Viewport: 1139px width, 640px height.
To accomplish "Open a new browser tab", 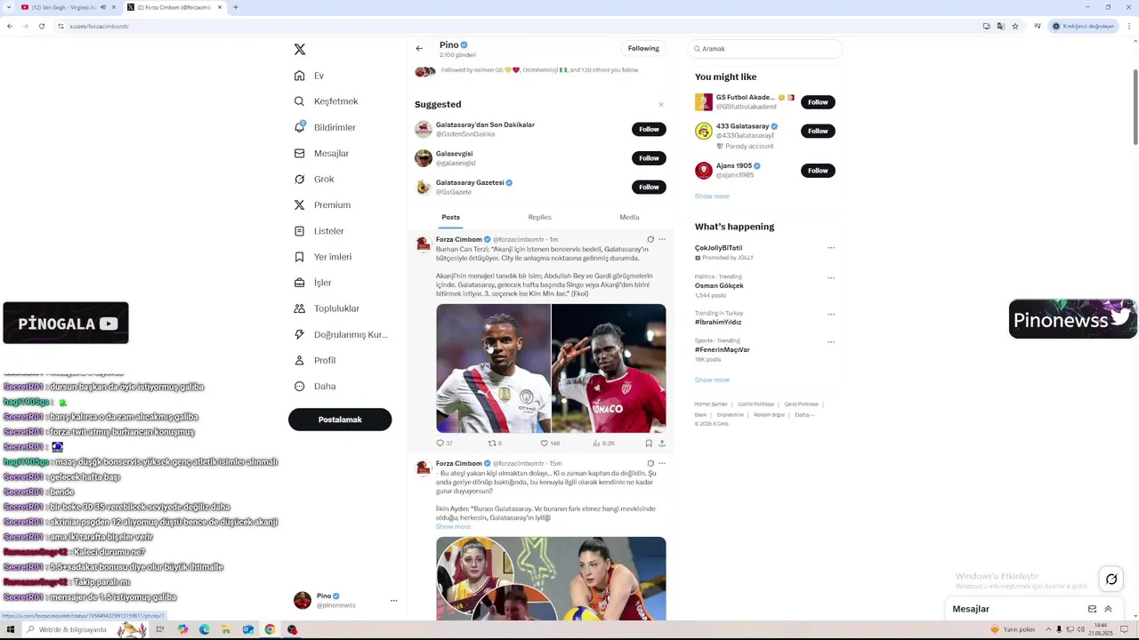I will click(235, 7).
